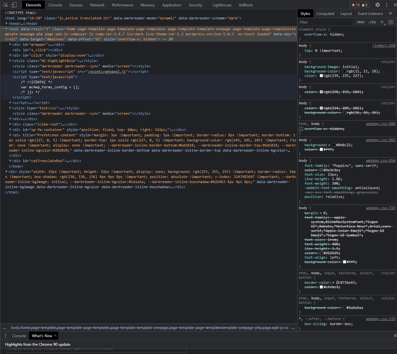This screenshot has height=354, width=397.
Task: Focus the Styles Filter input field
Action: click(325, 22)
